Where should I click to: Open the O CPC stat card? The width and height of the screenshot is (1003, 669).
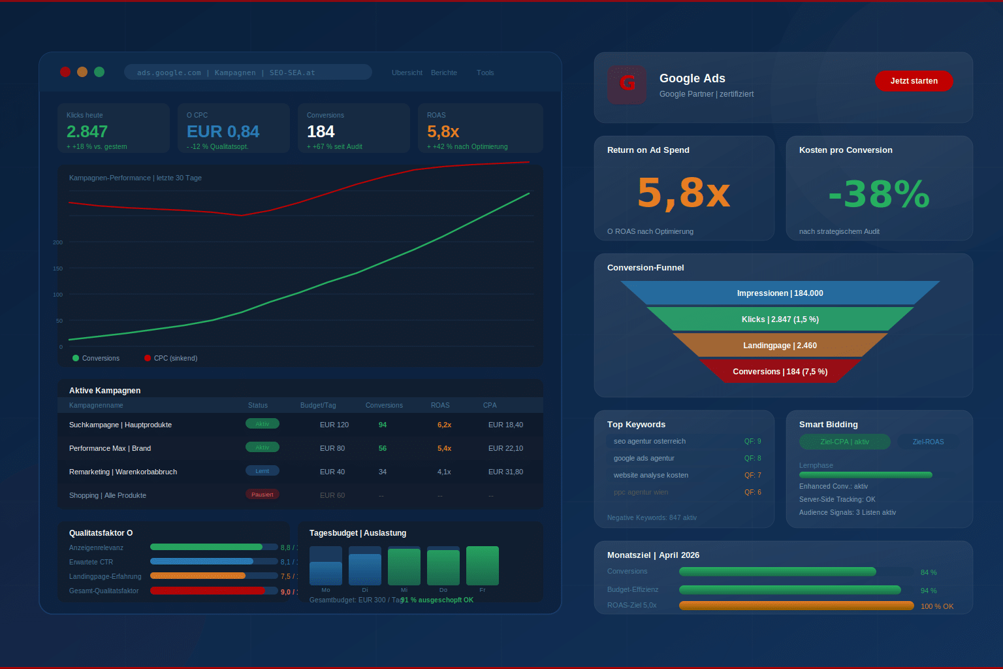click(234, 128)
